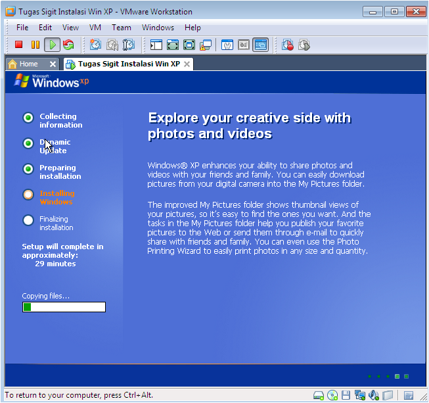429x403 pixels.
Task: Click the 'Explore your creative side' heading
Action: (250, 126)
